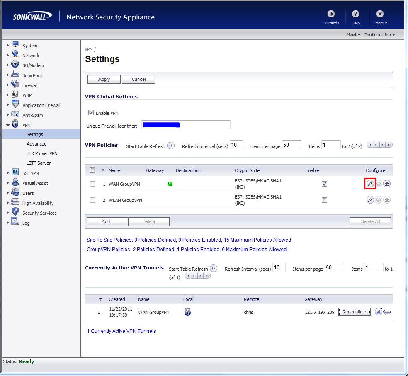Click the export icon for WLAN GroupVPN
Viewport: 408px width, 376px height.
pos(387,200)
